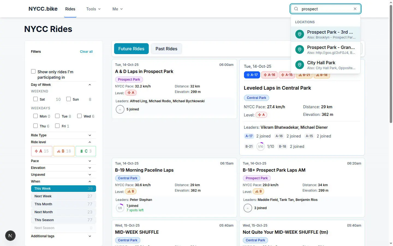
Task: Click the B level badge on B-19 Morning Paceline Laps
Action: [131, 191]
